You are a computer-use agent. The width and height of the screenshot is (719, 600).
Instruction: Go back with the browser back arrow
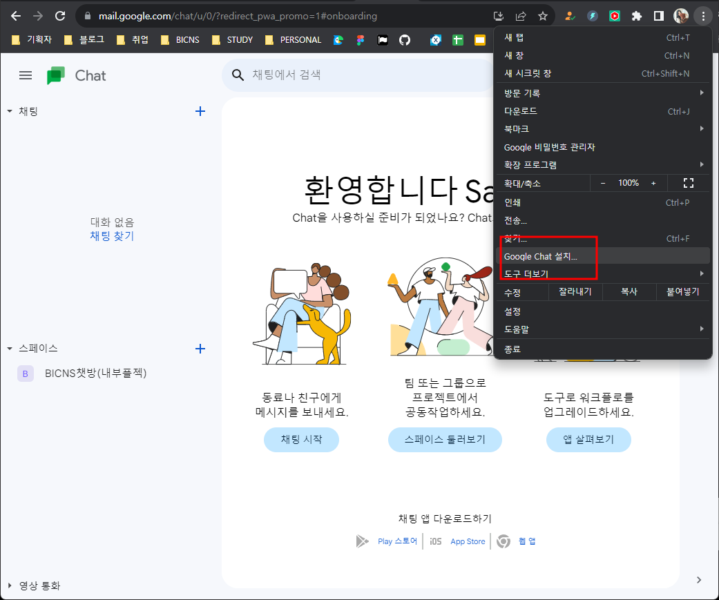[16, 16]
